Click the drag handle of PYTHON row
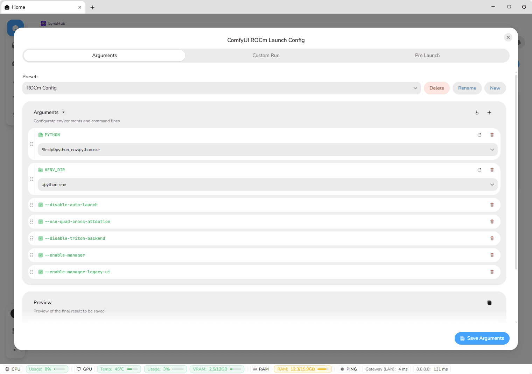532x374 pixels. [x=31, y=144]
